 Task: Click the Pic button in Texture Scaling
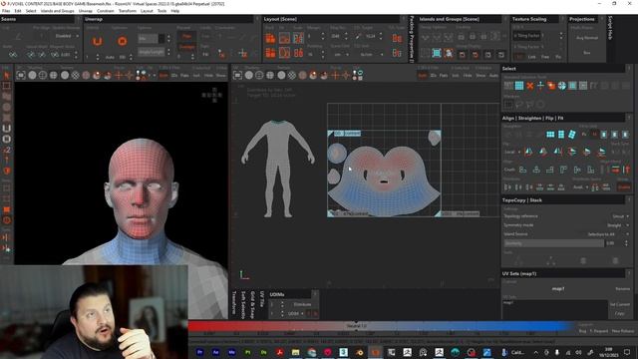tap(558, 57)
